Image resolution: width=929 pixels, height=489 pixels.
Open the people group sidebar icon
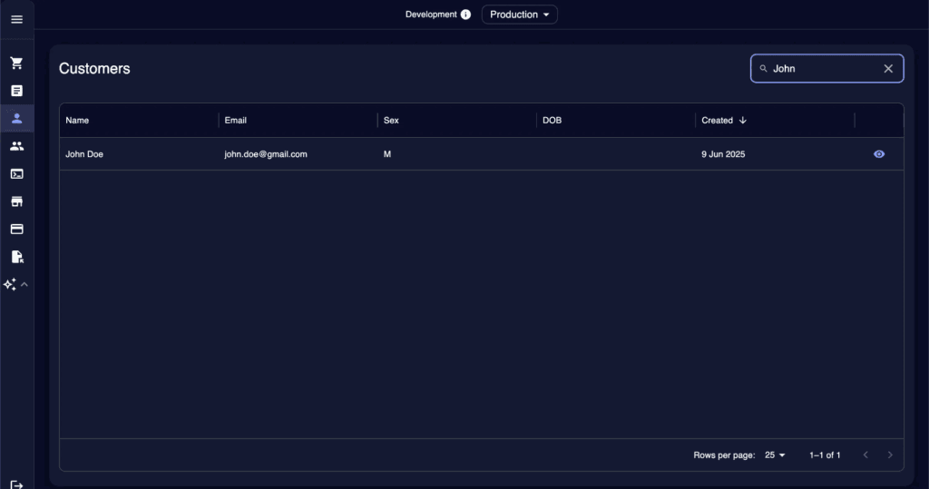[16, 146]
